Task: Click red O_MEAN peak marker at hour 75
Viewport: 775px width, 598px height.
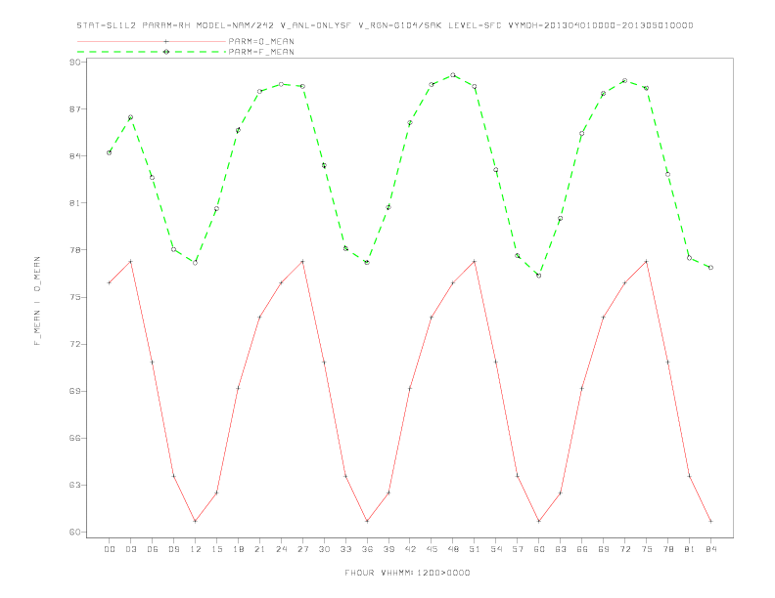Action: [647, 261]
